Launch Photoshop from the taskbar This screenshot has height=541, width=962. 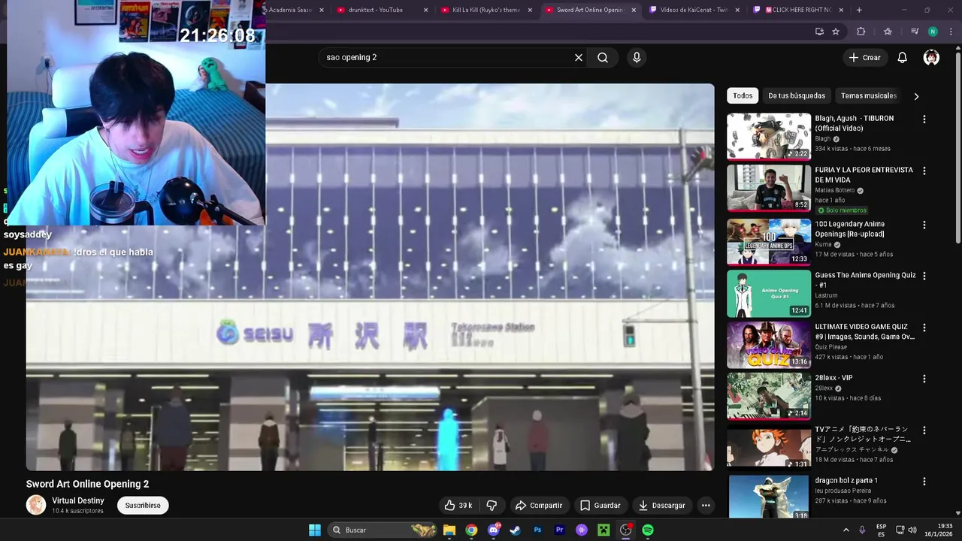point(537,530)
